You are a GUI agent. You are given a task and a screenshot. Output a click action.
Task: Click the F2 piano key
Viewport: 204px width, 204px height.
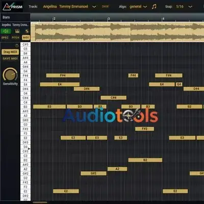click(25, 187)
